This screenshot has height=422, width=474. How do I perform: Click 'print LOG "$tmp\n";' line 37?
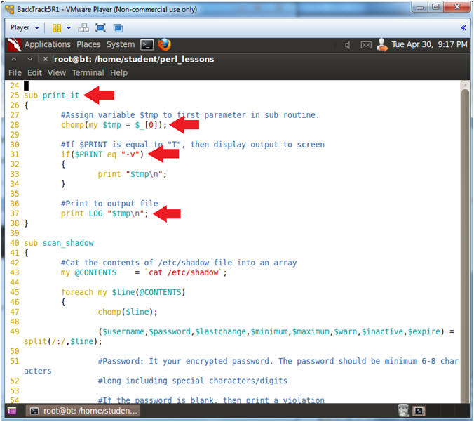tap(104, 213)
